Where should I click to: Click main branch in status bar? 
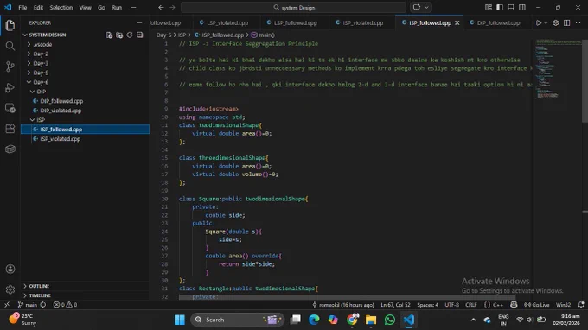click(28, 305)
